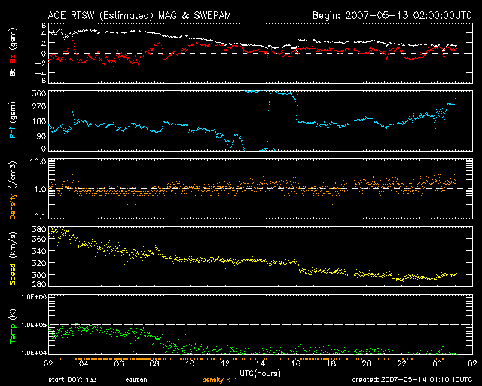
Task: Click the yellow "Speed (km/s)" axis label
Action: 13,259
